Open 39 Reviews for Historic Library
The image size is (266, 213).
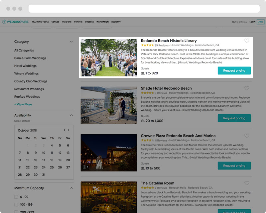pos(162,46)
